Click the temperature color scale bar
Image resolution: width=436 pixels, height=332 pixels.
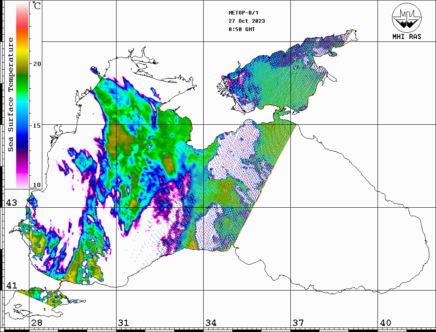coord(22,95)
